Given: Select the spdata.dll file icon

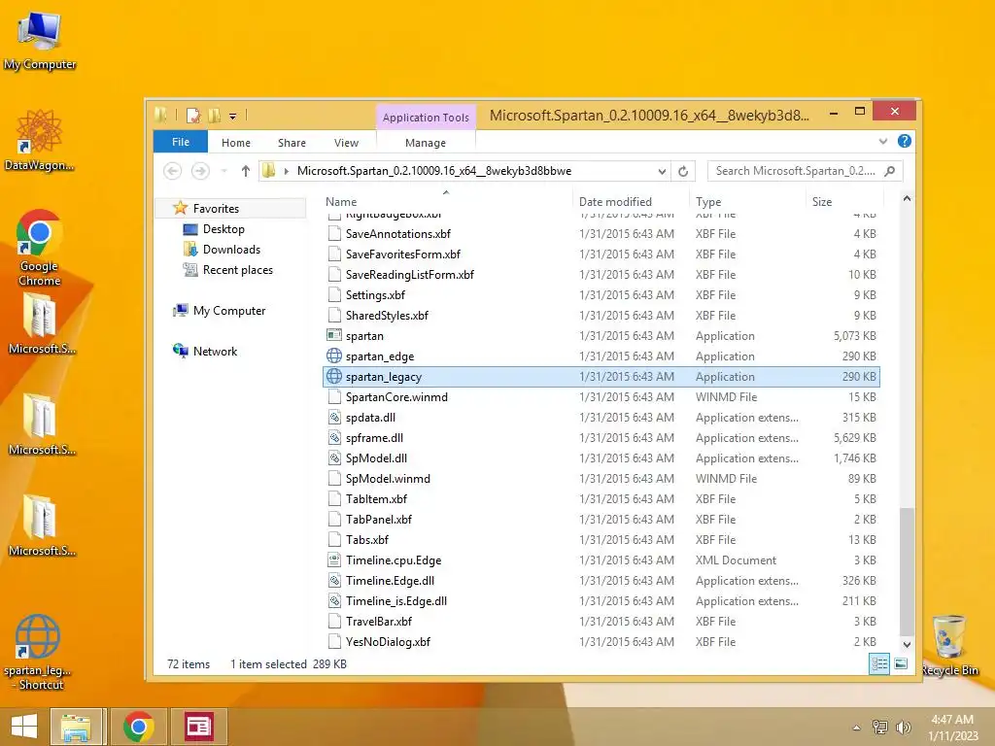Looking at the screenshot, I should pos(334,418).
